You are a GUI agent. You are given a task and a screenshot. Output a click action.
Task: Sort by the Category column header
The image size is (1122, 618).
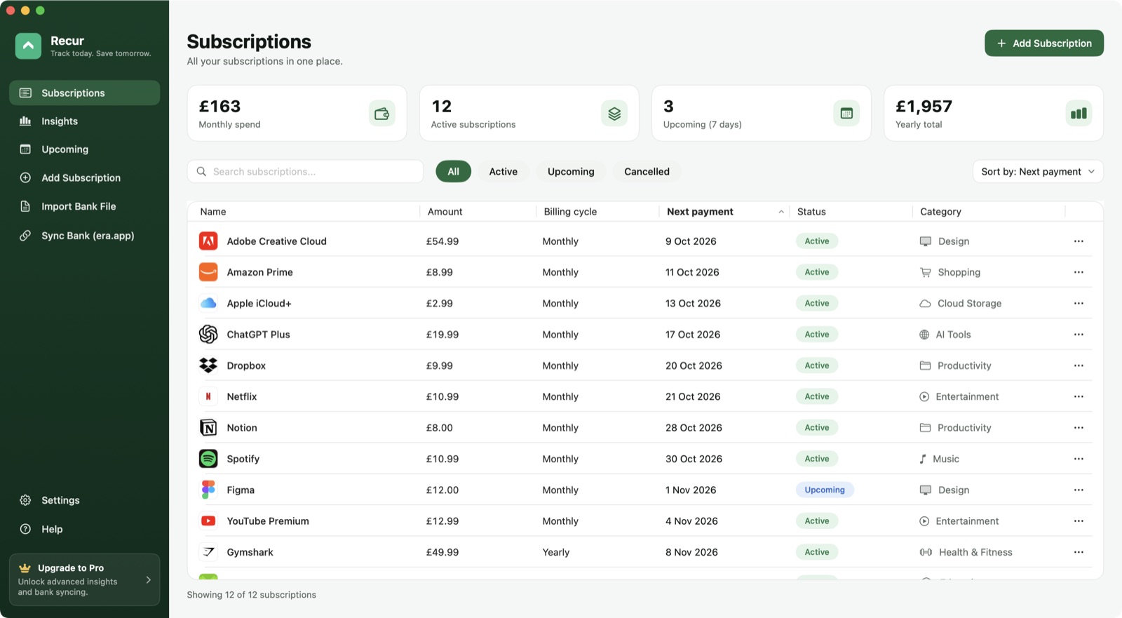940,212
